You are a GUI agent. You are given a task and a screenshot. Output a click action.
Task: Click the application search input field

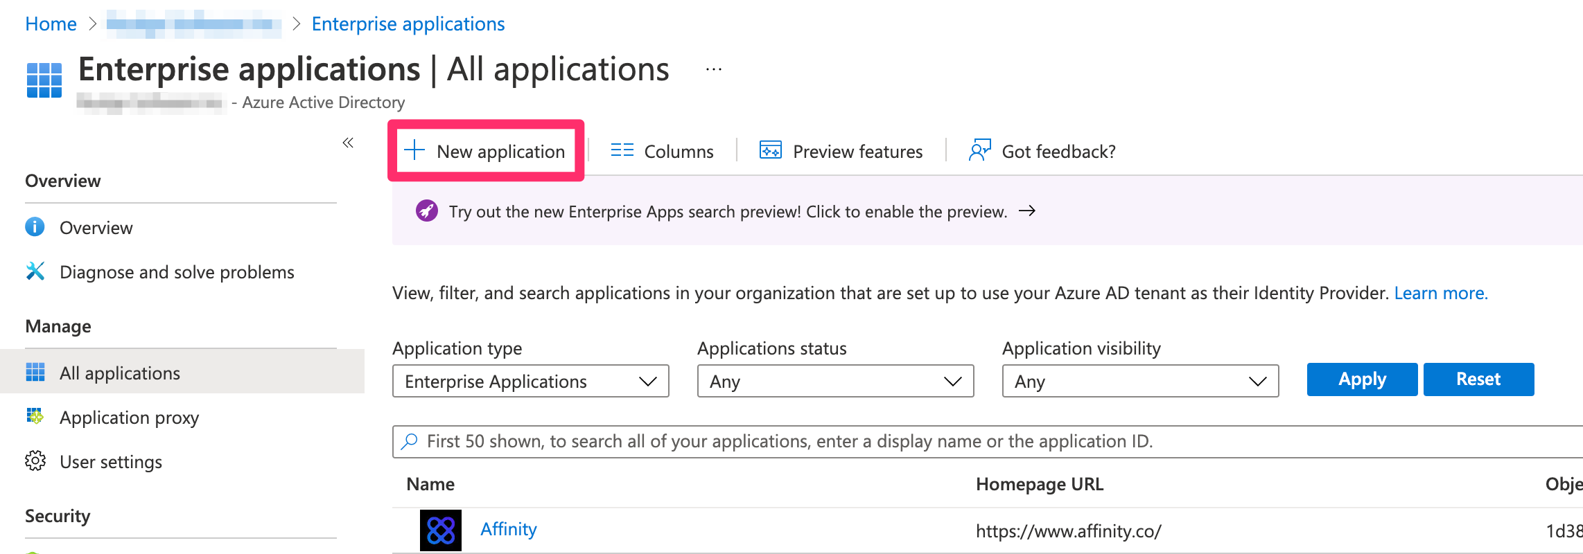pyautogui.click(x=970, y=441)
